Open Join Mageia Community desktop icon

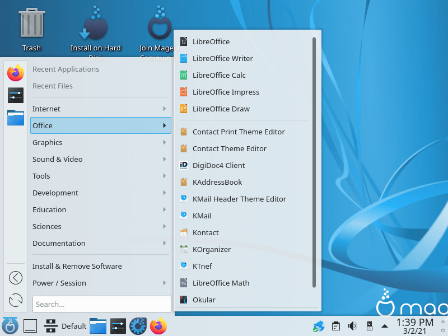160,31
